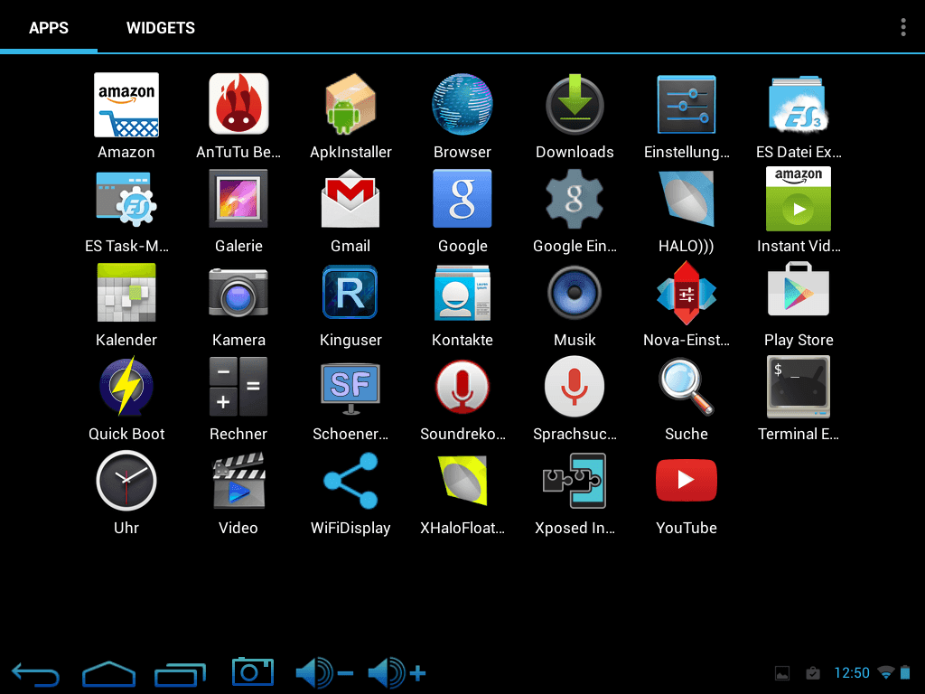The height and width of the screenshot is (694, 925).
Task: Tap the Wi-Fi signal indicator
Action: pos(885,672)
